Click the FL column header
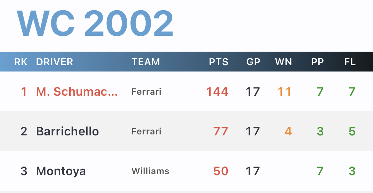373x193 pixels. pos(350,62)
